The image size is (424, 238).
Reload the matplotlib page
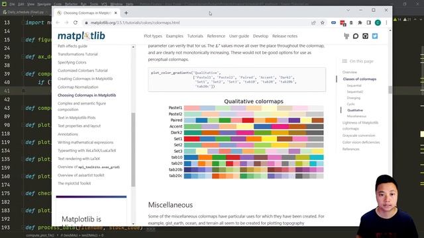(x=76, y=22)
